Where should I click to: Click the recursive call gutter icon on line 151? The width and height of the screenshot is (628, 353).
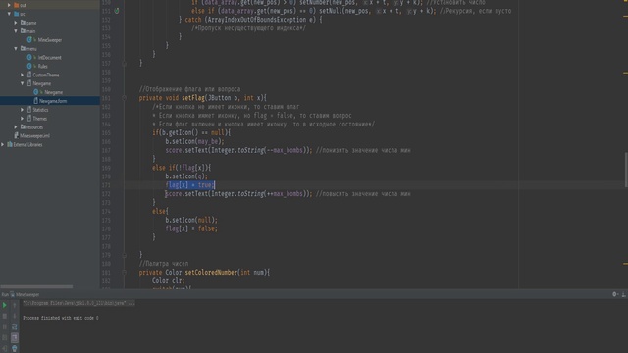tap(117, 11)
